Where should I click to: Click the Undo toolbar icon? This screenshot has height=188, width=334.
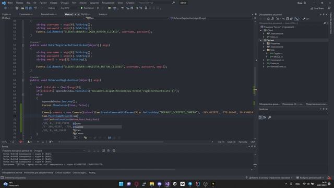(x=35, y=8)
